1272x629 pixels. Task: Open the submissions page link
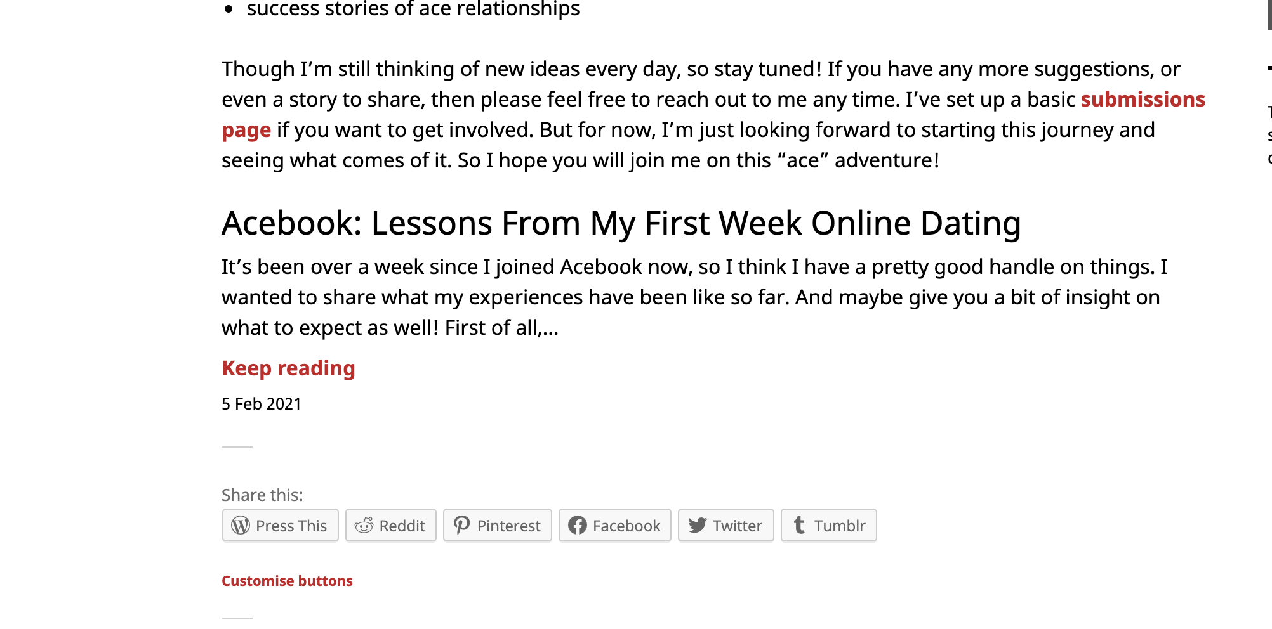click(1143, 100)
